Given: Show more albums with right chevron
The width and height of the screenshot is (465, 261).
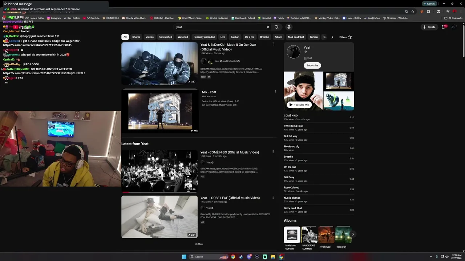Looking at the screenshot, I should click(352, 234).
